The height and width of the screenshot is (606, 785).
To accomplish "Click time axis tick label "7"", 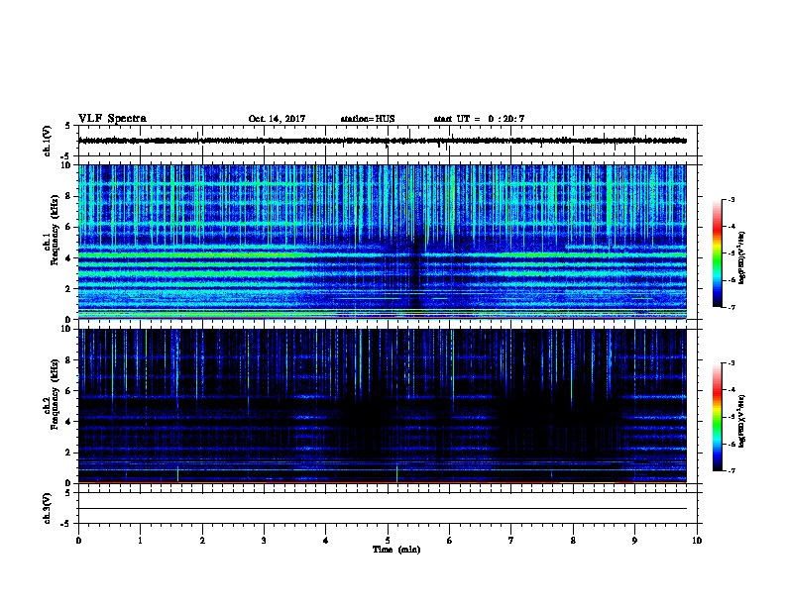I will point(511,541).
